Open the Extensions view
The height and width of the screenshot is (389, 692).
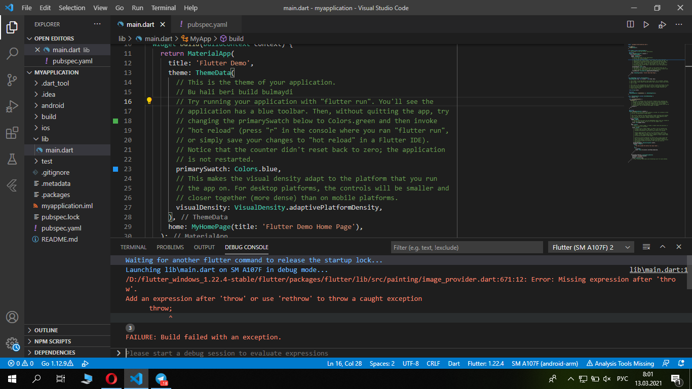coord(12,133)
